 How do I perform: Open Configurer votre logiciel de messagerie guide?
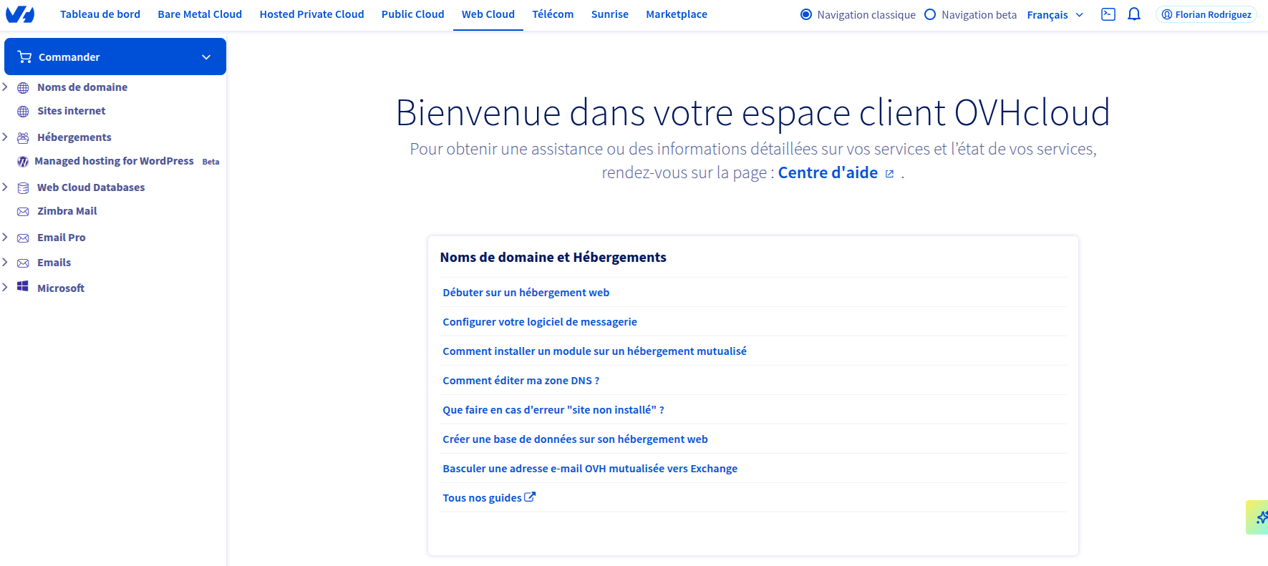[x=540, y=321]
